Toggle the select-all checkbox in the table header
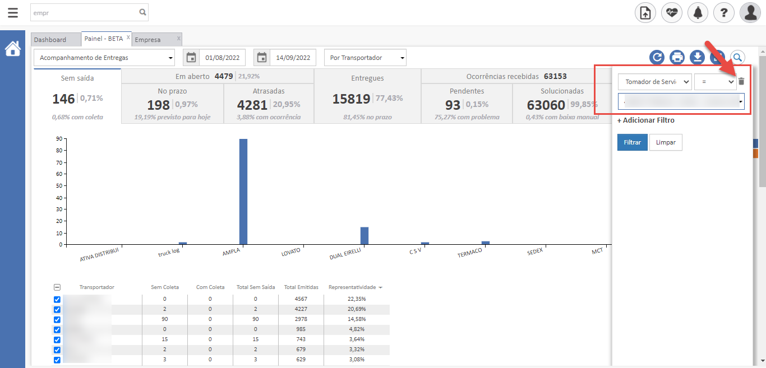This screenshot has width=766, height=368. tap(57, 287)
